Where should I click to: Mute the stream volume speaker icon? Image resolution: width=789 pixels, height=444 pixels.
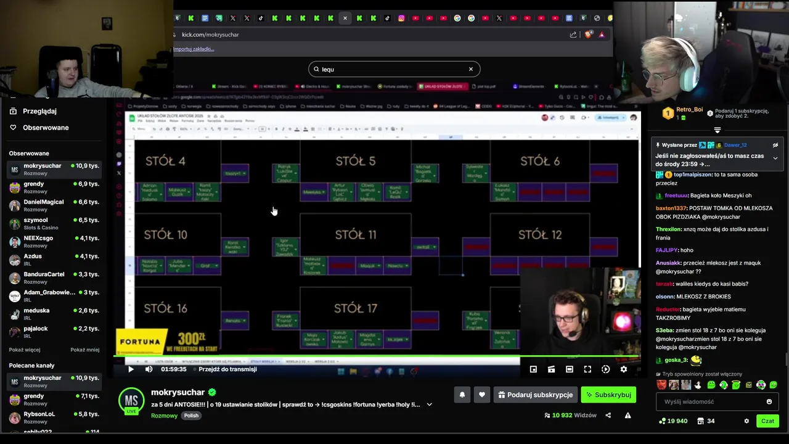pyautogui.click(x=149, y=369)
